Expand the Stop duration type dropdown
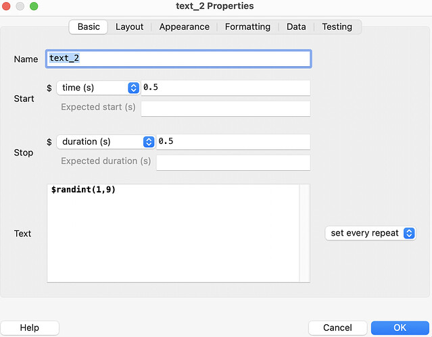The image size is (432, 337). [x=106, y=142]
